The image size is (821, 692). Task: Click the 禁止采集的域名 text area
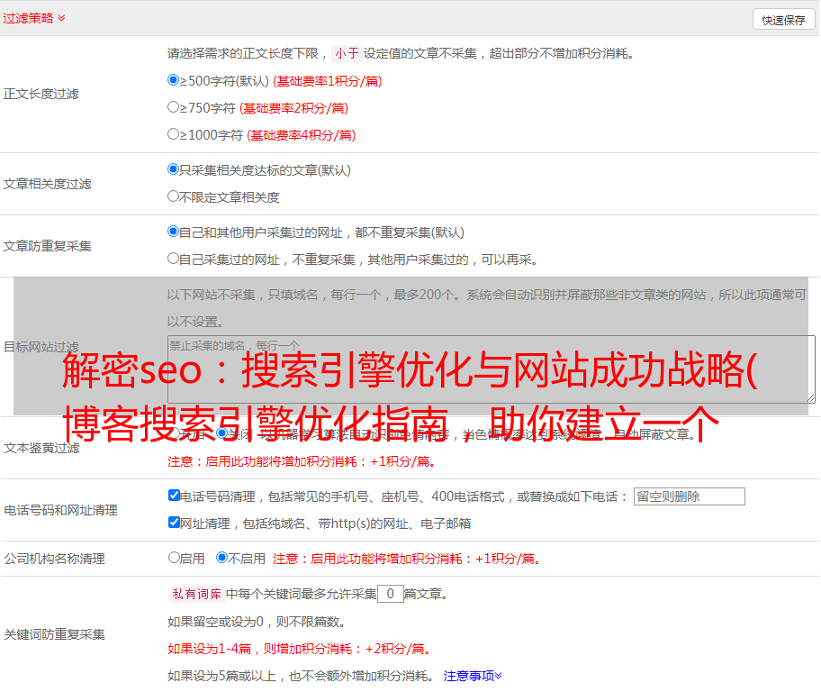(x=491, y=369)
